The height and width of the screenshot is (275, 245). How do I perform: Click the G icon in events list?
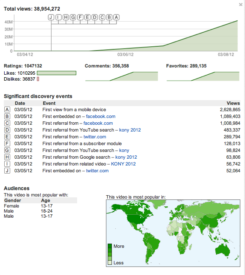click(x=7, y=150)
